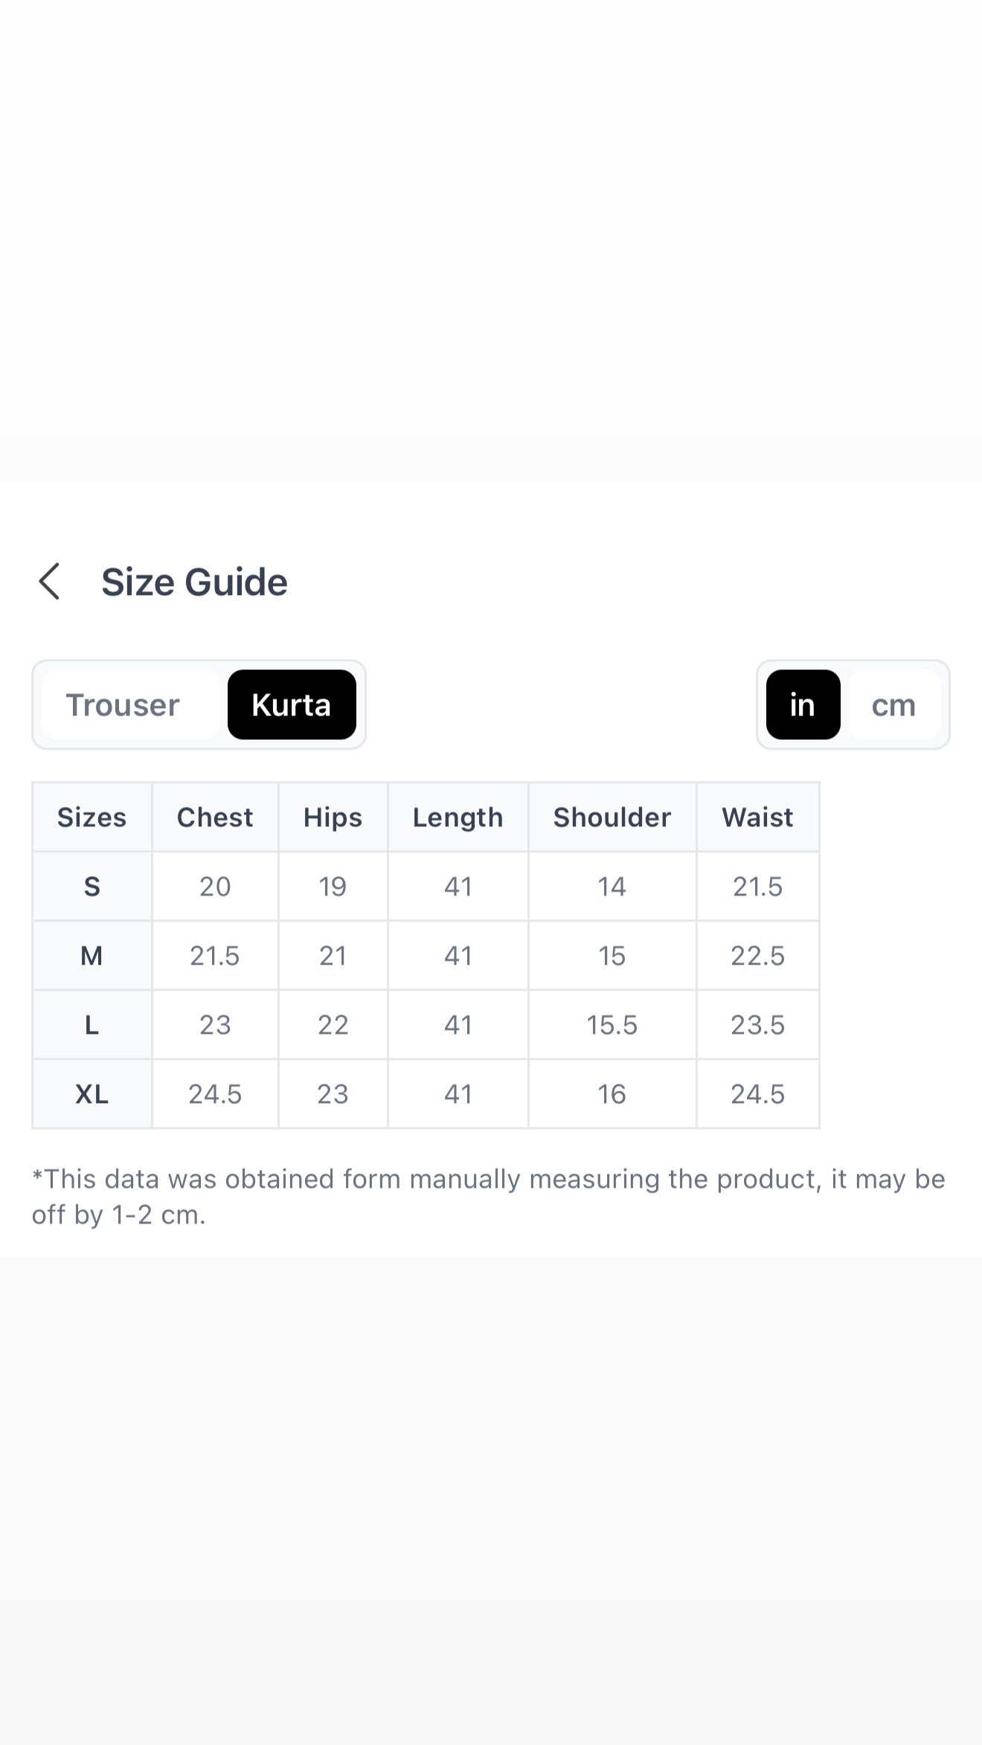Tap the L shoulder value 15.5
The width and height of the screenshot is (982, 1745).
(x=612, y=1024)
